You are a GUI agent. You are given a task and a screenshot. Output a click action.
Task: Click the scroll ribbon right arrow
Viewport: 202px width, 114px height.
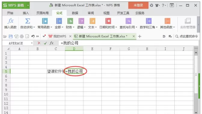click(x=198, y=25)
